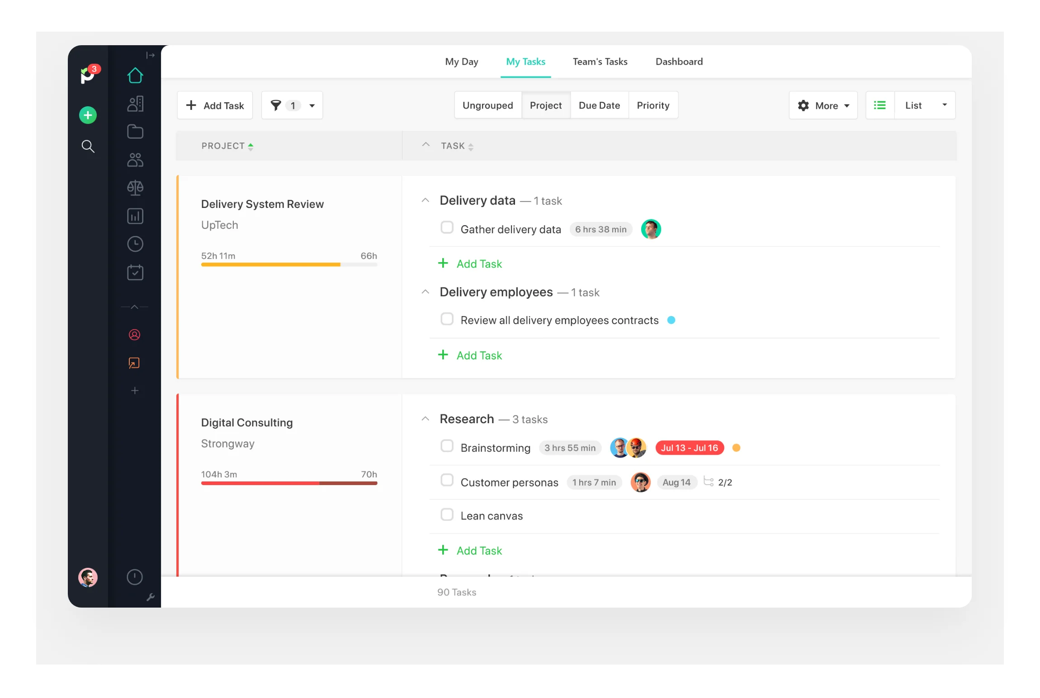Add Task under Delivery employees list

(x=470, y=355)
